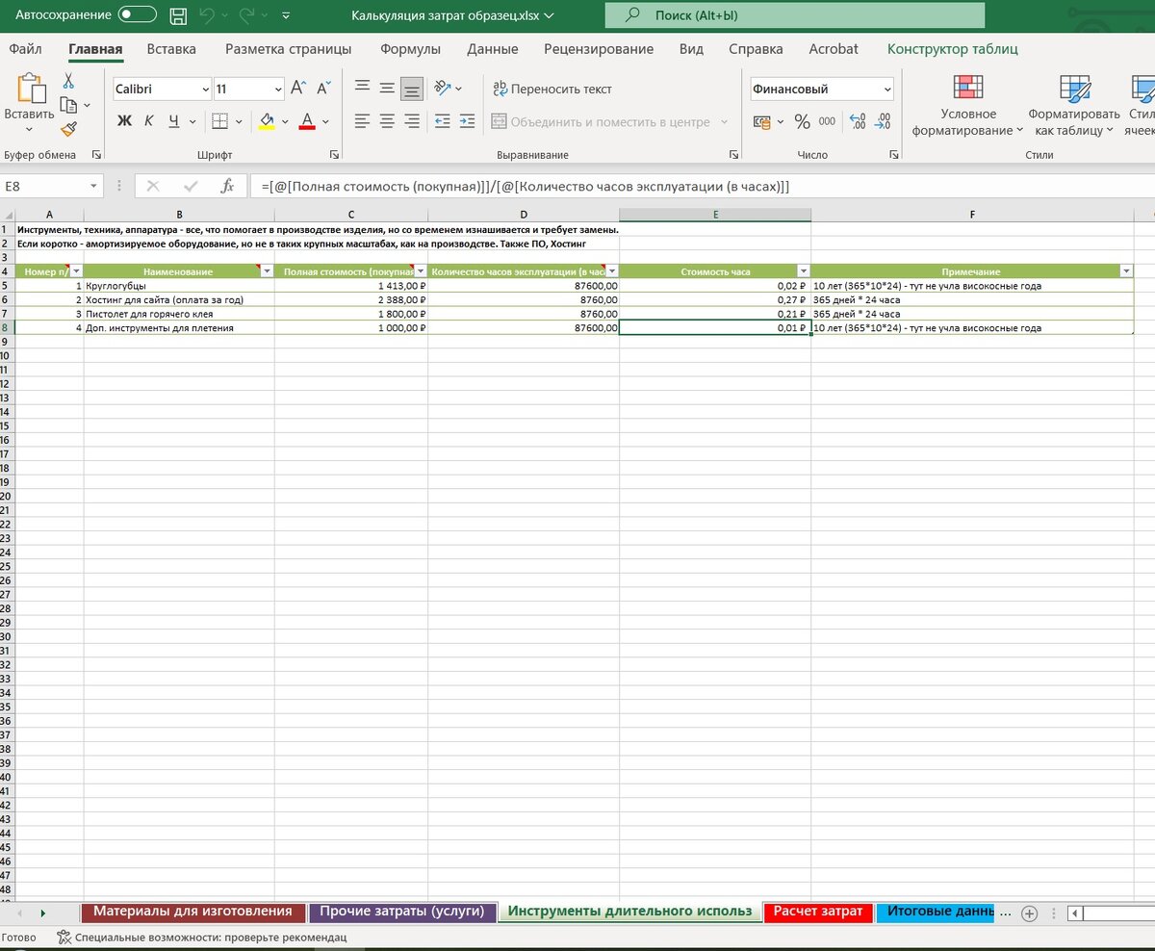Increase indent in cell
1155x951 pixels.
pyautogui.click(x=467, y=121)
